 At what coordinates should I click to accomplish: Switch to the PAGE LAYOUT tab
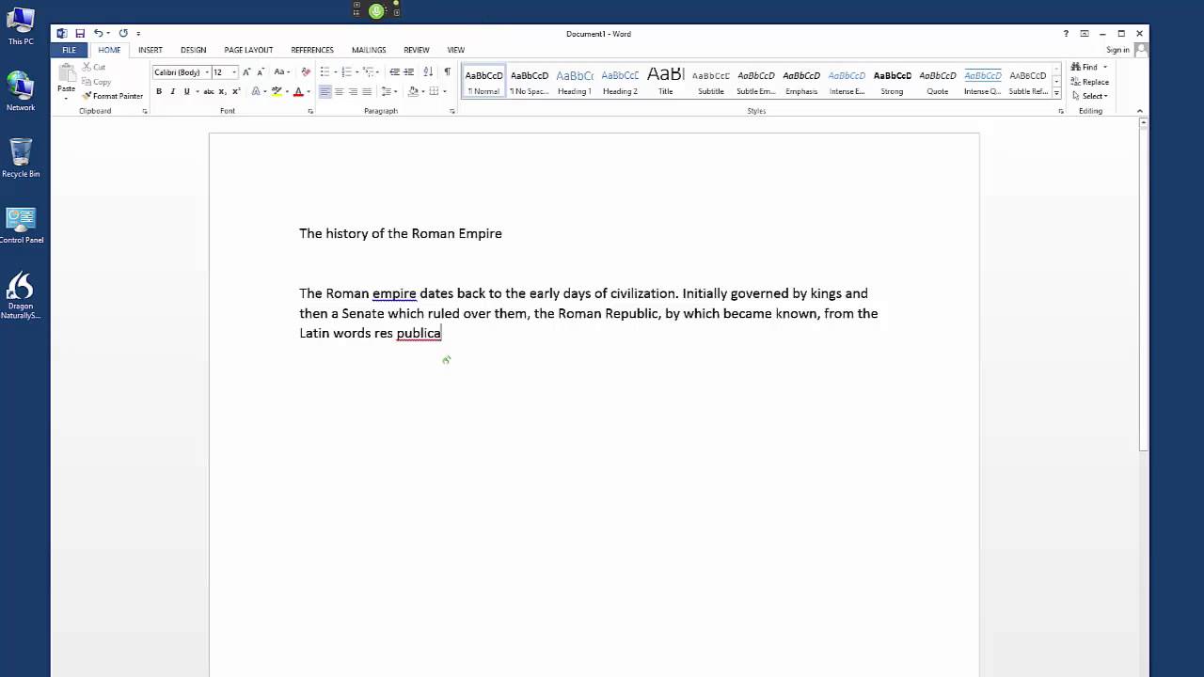(248, 50)
